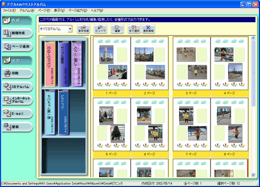Minimize the デジカメde!!ベストアルバム window
The width and height of the screenshot is (260, 187).
pos(243,4)
